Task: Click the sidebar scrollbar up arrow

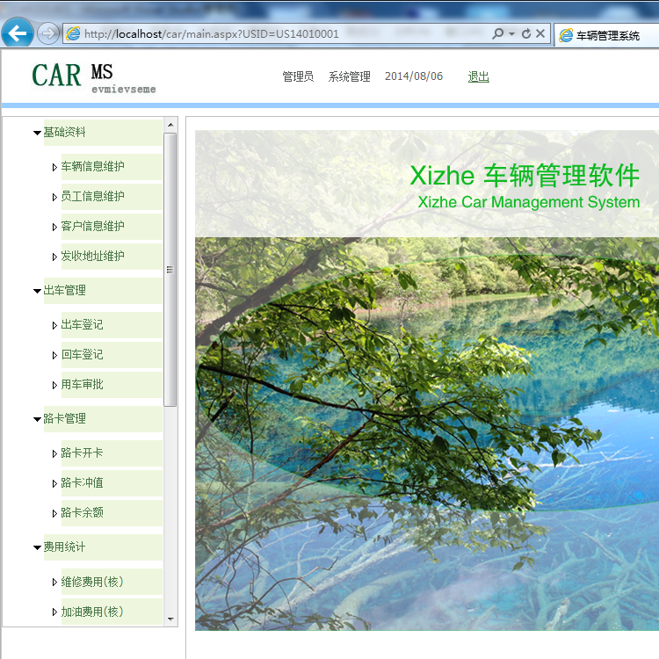Action: (170, 125)
